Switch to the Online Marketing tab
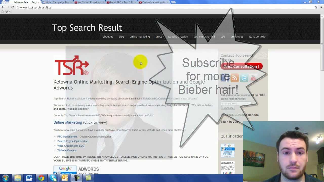This screenshot has width=324, height=182. tap(154, 2)
